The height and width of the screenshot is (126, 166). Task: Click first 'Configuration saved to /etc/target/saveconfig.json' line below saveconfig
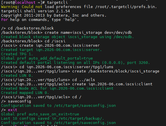tap(58, 106)
